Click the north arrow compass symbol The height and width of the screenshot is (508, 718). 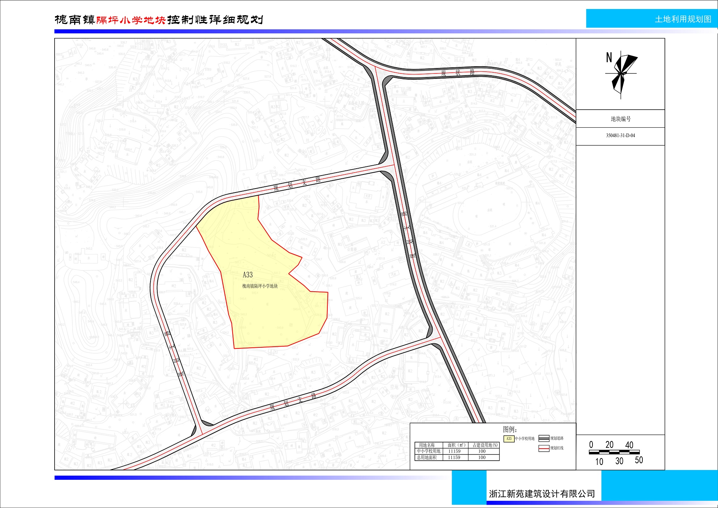click(x=621, y=74)
